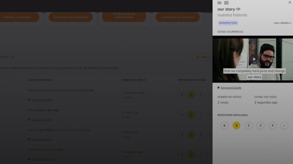The image size is (293, 164).
Task: Close the word details side panel
Action: [290, 2]
